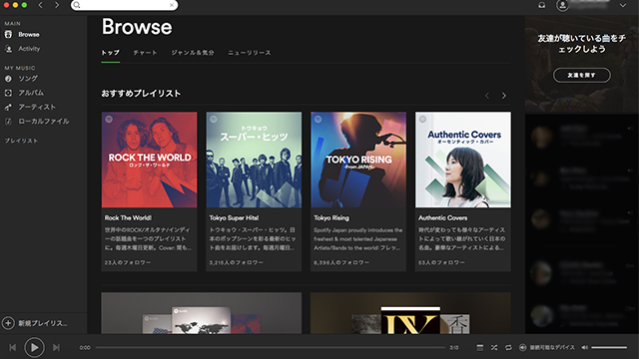Click the search magnifier icon

tap(77, 5)
